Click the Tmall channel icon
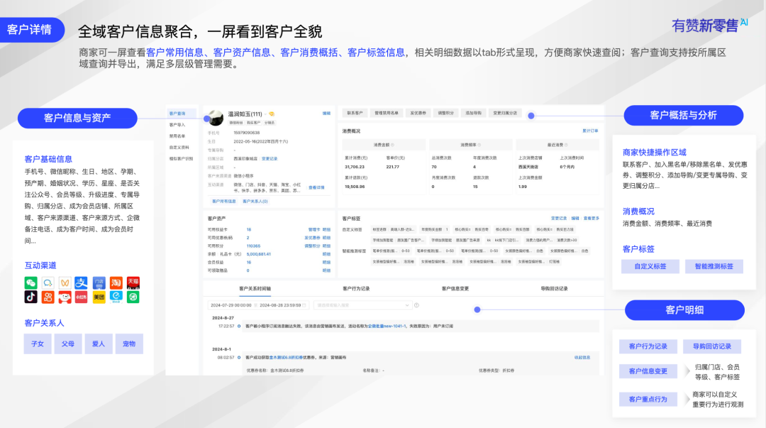The image size is (766, 428). click(133, 282)
